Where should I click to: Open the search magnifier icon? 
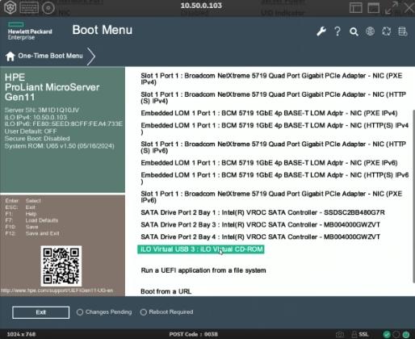354,31
